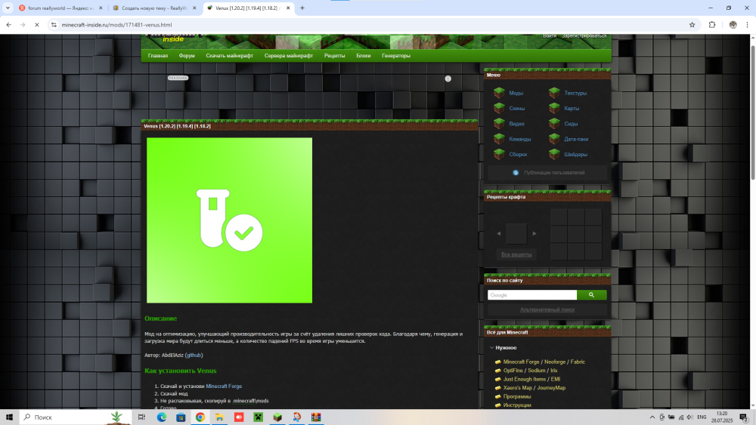The width and height of the screenshot is (756, 425).
Task: Click the grass block icon beside Шейдеры
Action: (554, 155)
